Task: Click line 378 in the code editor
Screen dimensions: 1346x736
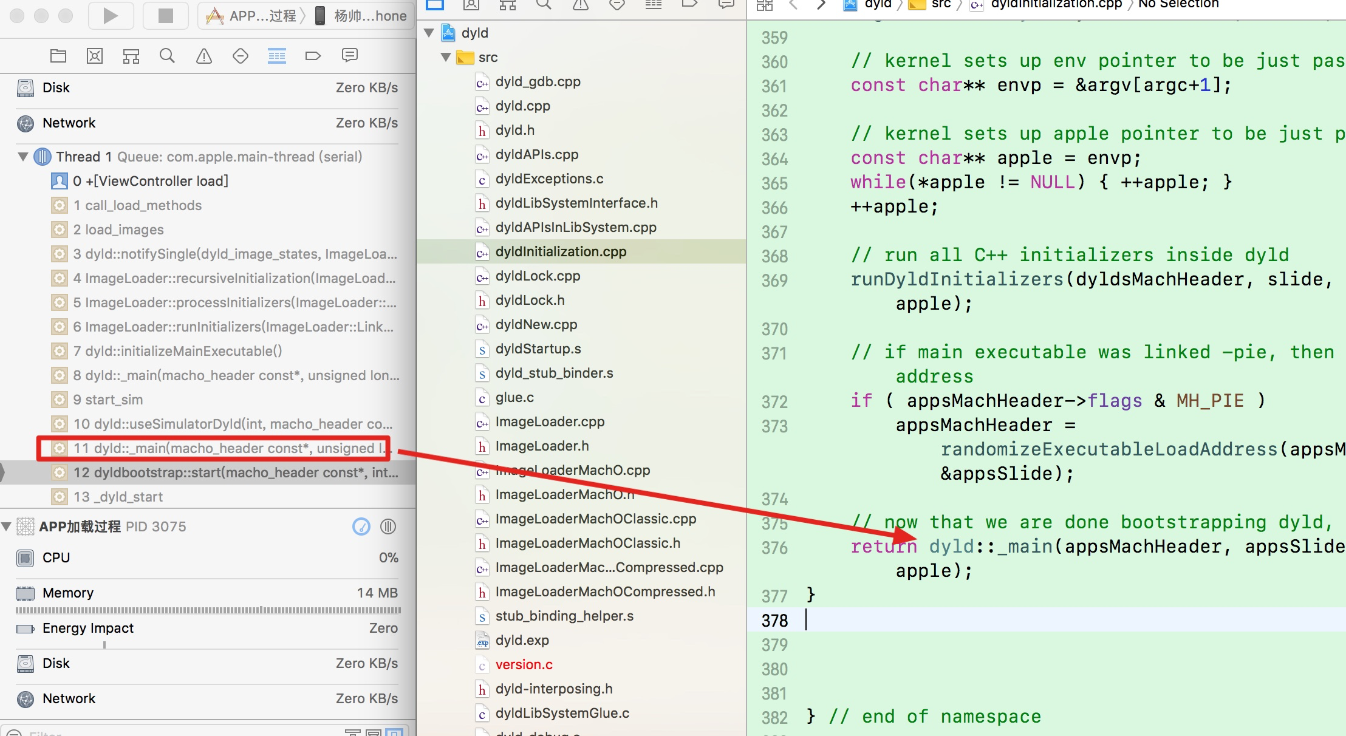Action: [x=1033, y=620]
